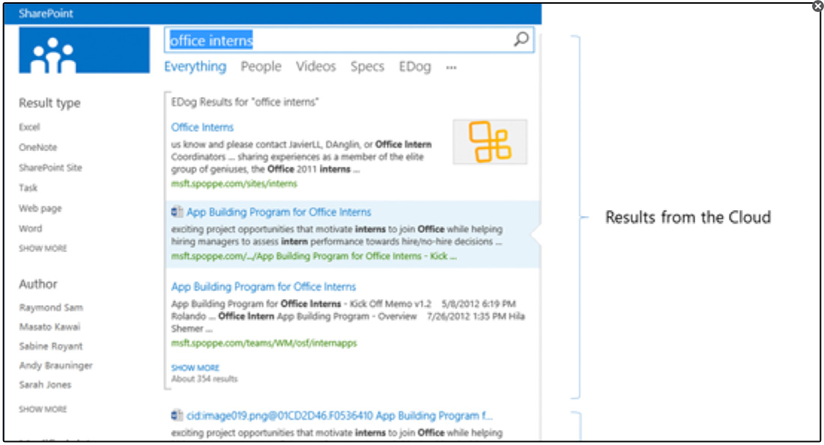This screenshot has width=824, height=445.
Task: Filter by author Masato Kawai
Action: click(50, 327)
